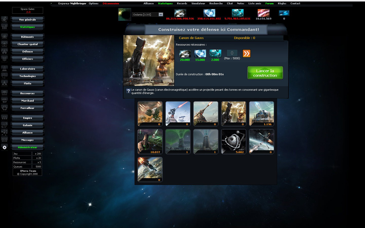Viewport: 365px width, 228px height.
Task: Click the crystal resource icon in top bar
Action: tap(209, 13)
